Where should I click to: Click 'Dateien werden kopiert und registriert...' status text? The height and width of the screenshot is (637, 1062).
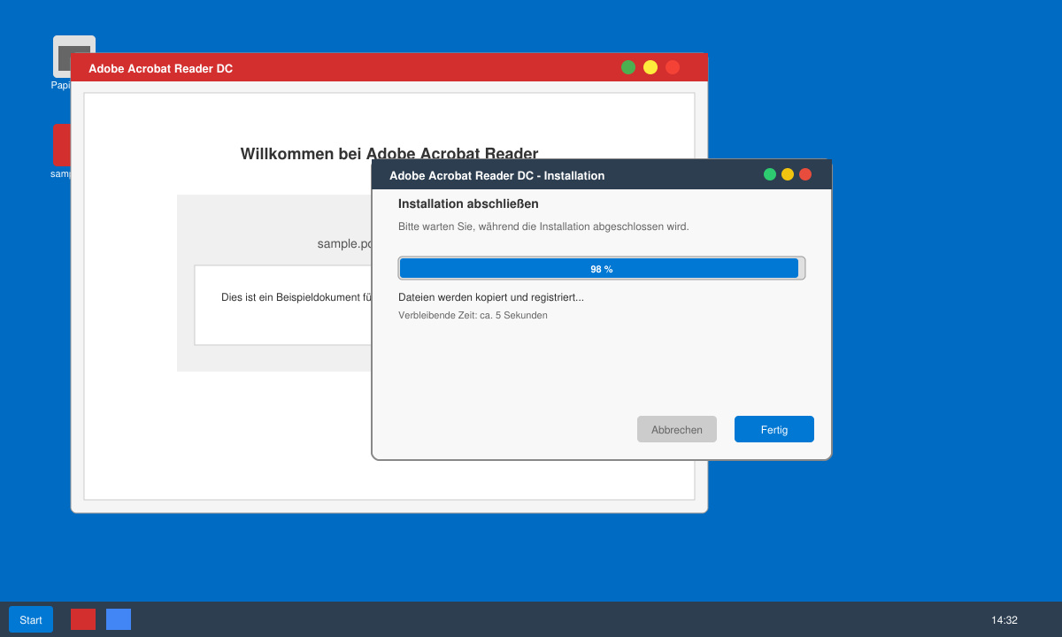[x=491, y=297]
